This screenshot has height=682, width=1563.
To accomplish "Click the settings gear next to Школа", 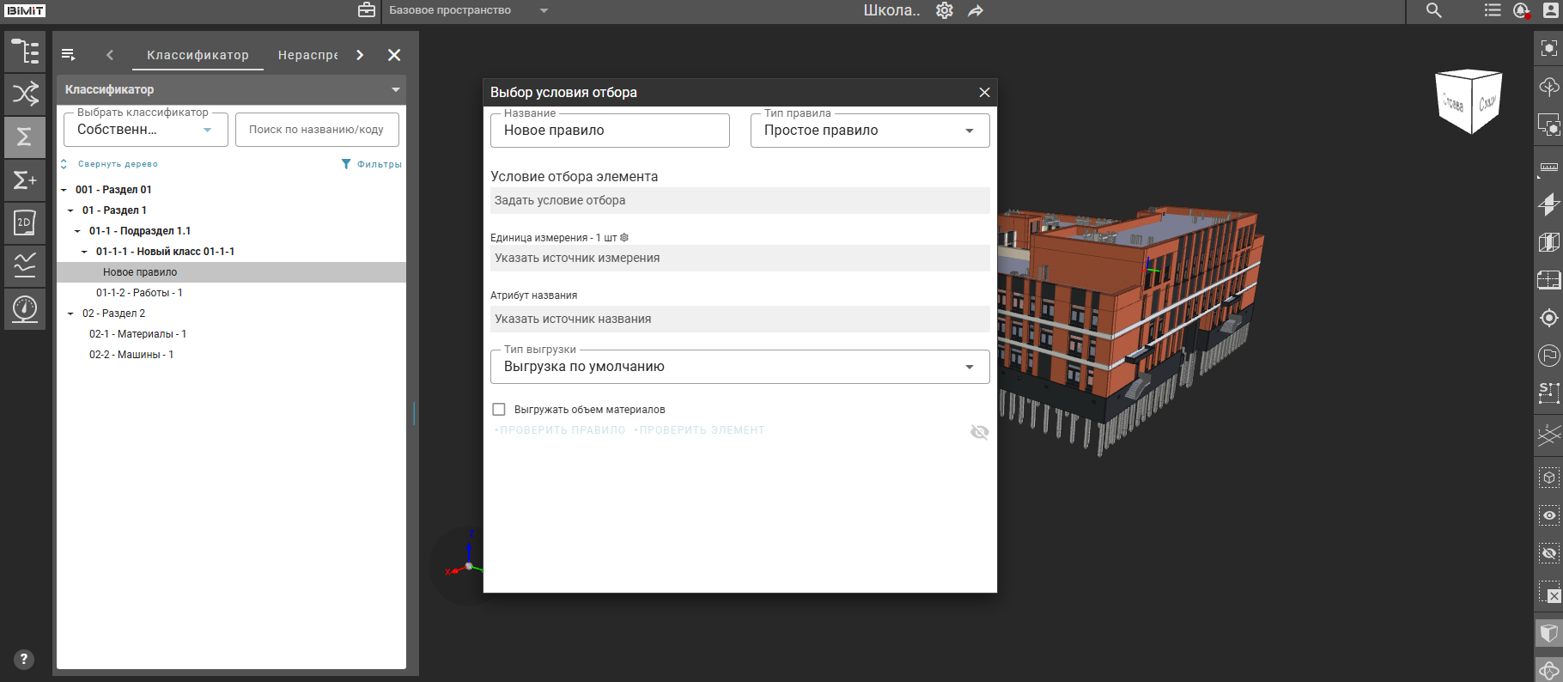I will (x=945, y=10).
